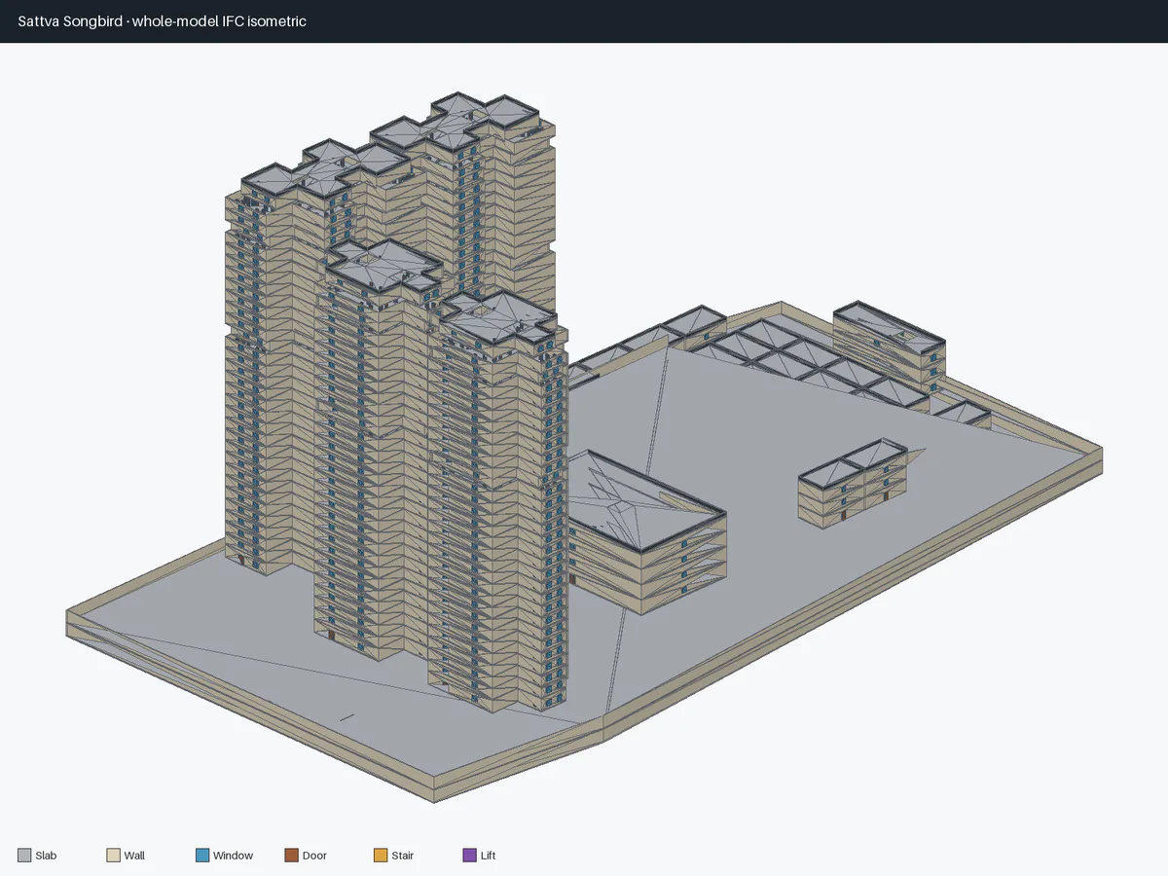Image resolution: width=1168 pixels, height=876 pixels.
Task: Click the Window legend color swatch
Action: pos(202,856)
